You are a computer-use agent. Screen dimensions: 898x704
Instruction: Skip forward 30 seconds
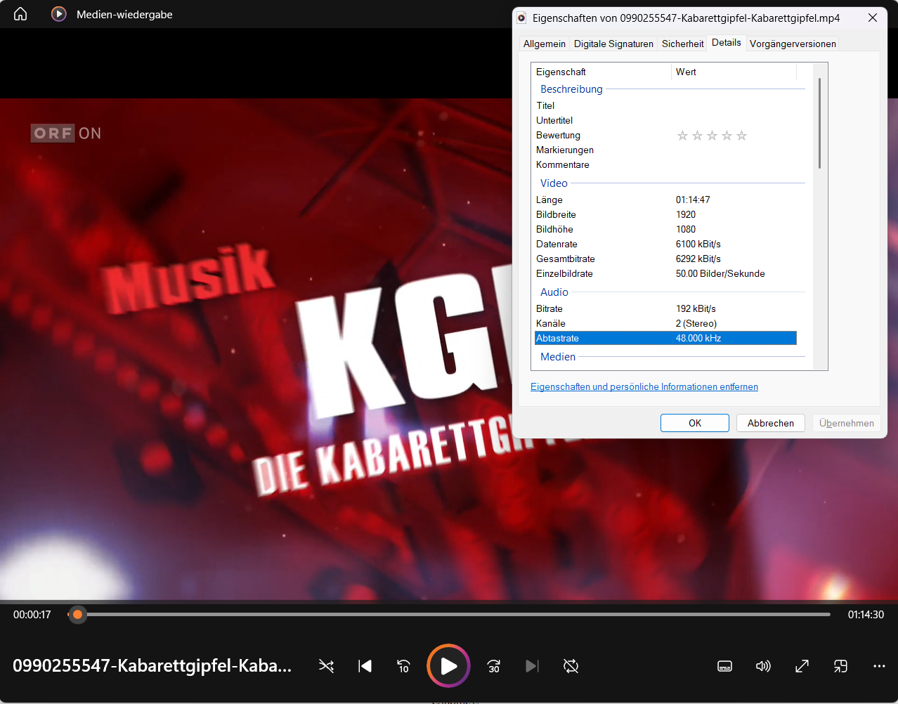point(494,666)
